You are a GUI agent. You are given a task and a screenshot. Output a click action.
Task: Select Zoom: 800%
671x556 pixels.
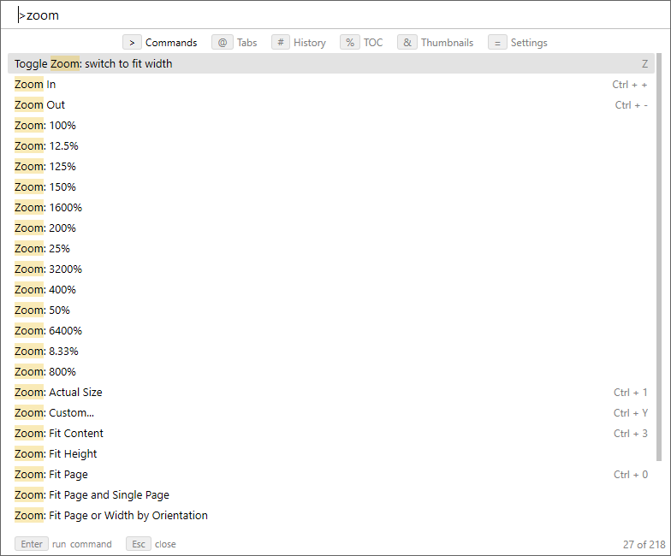point(331,371)
